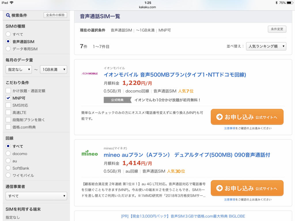The height and width of the screenshot is (221, 295).
Task: Open the 1GB未満 maximum data dropdown
Action: pyautogui.click(x=54, y=70)
